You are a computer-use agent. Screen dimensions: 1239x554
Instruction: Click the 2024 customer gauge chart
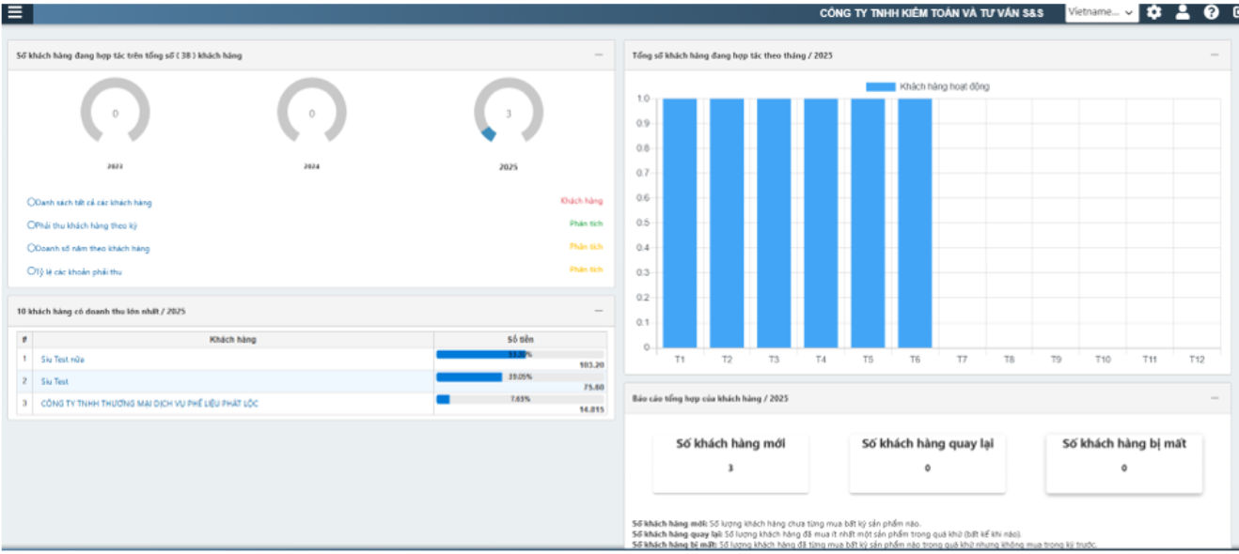click(x=311, y=114)
